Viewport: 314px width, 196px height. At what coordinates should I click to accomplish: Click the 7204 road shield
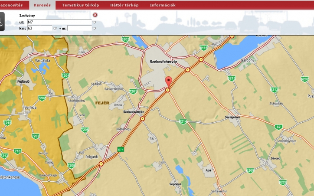pyautogui.click(x=65, y=76)
